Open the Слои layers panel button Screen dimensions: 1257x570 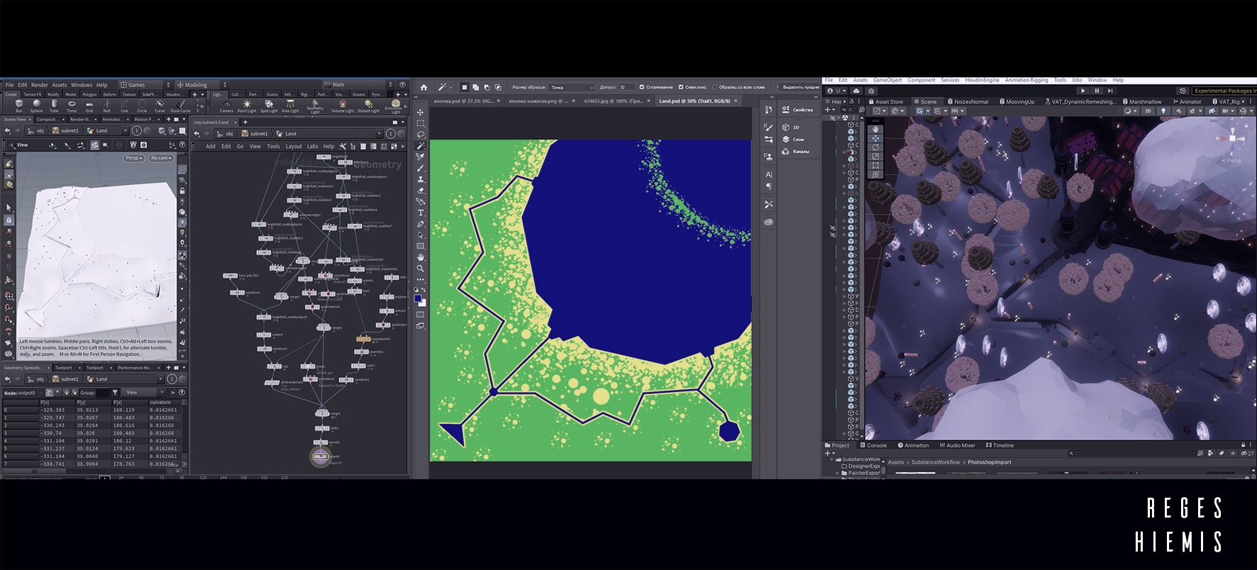coord(793,140)
